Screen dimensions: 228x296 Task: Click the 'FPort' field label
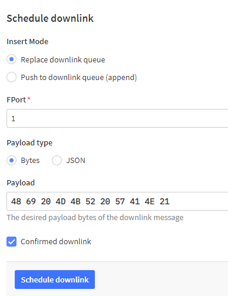(x=16, y=100)
